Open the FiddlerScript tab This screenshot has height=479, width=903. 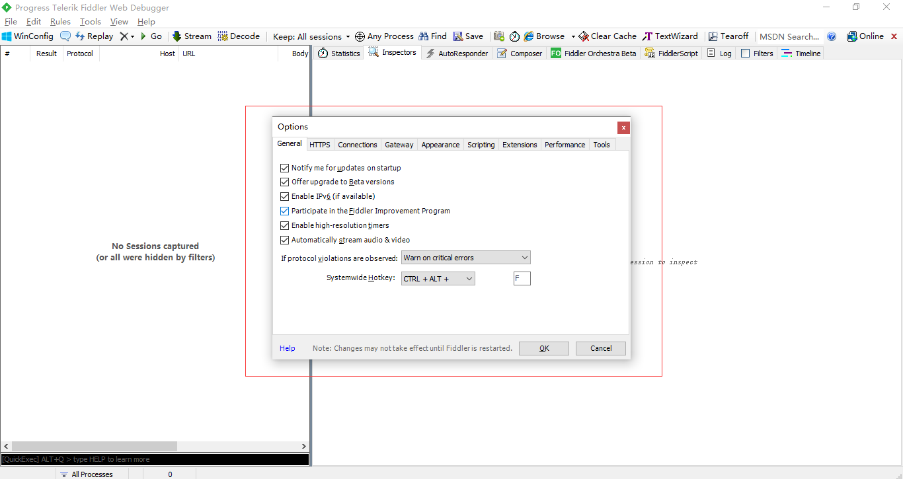[671, 54]
